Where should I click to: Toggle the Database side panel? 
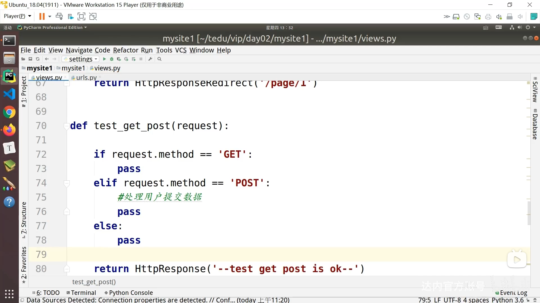point(535,124)
